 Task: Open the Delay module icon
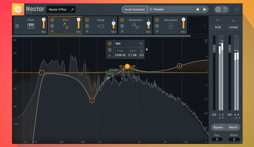pyautogui.click(x=101, y=26)
